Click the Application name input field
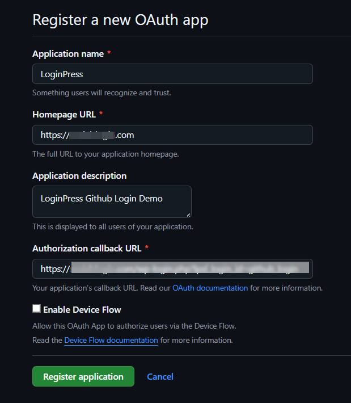Screen dimensions: 351x403 pos(172,74)
